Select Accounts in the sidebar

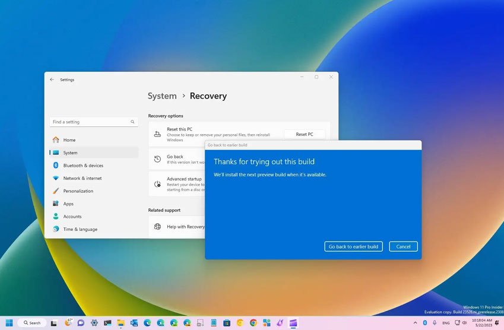click(x=72, y=217)
